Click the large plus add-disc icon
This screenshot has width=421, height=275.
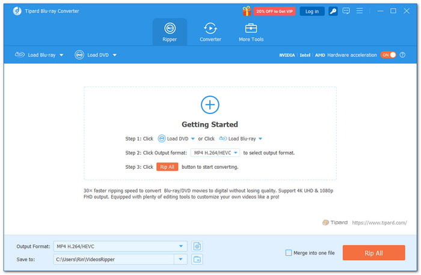tap(210, 105)
